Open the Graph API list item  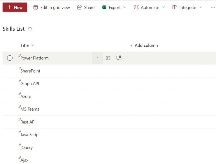(30, 84)
